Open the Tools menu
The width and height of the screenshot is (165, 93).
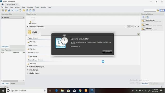(x=37, y=7)
